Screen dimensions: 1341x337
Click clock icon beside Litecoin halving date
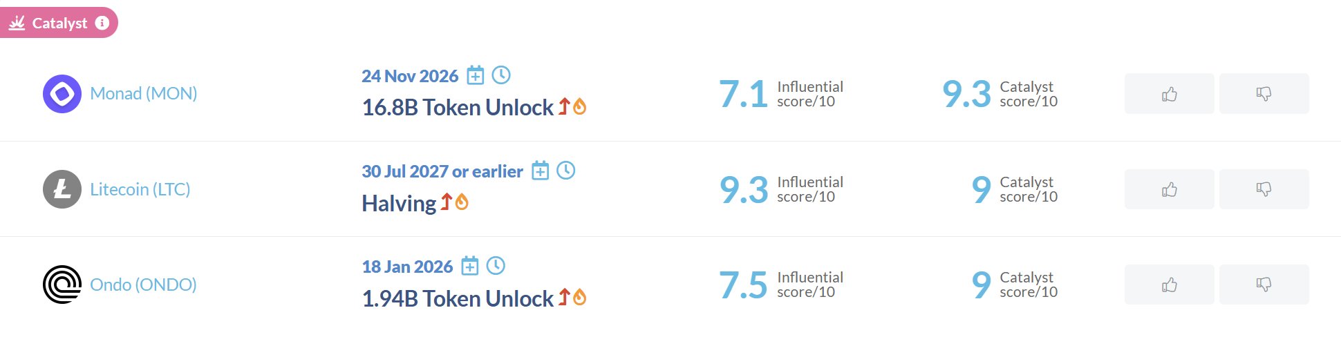point(566,171)
